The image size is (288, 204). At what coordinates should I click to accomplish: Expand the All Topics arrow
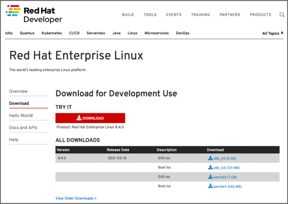[282, 33]
